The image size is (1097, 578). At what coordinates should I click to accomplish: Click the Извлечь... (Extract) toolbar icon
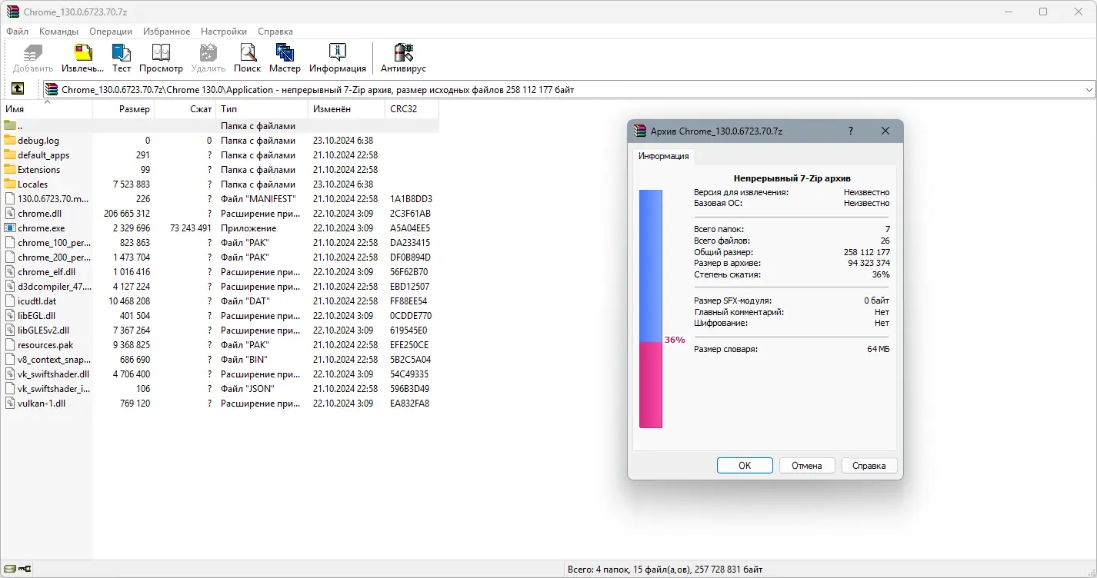tap(83, 52)
